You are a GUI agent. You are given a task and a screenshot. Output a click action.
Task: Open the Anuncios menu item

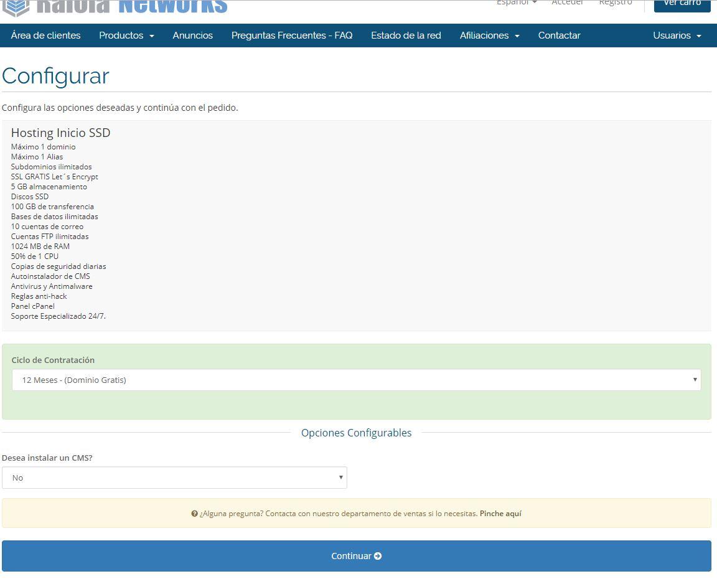pyautogui.click(x=192, y=35)
